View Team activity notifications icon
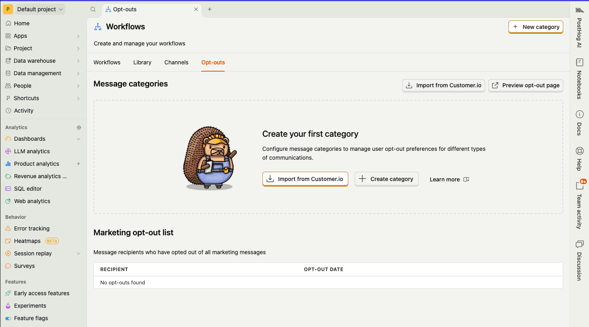 click(x=580, y=185)
